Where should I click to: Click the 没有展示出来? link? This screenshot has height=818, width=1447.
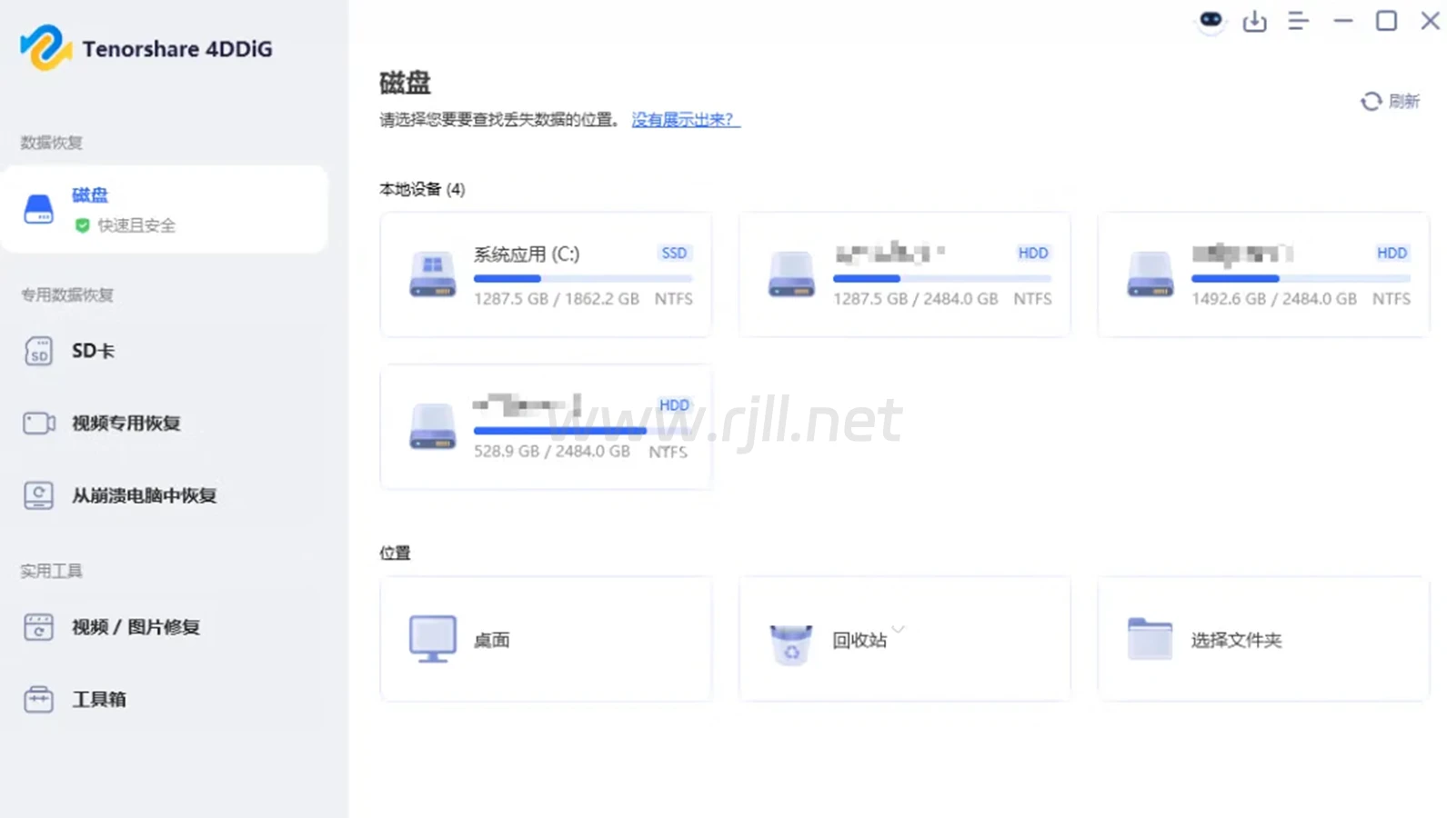(x=686, y=120)
